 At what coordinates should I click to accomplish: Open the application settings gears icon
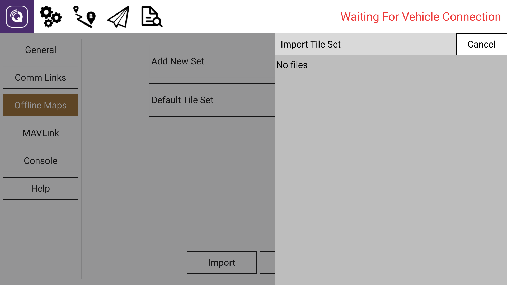coord(51,16)
